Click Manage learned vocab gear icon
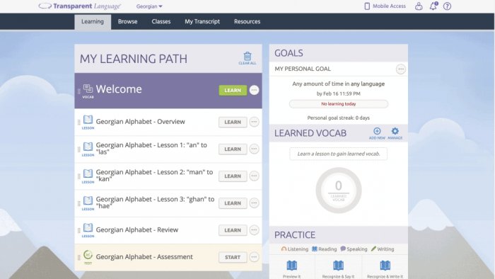 395,133
